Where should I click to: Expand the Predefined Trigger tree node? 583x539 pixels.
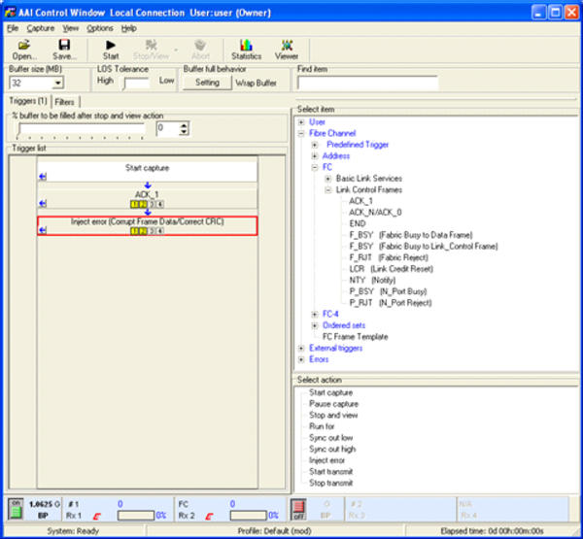[314, 145]
